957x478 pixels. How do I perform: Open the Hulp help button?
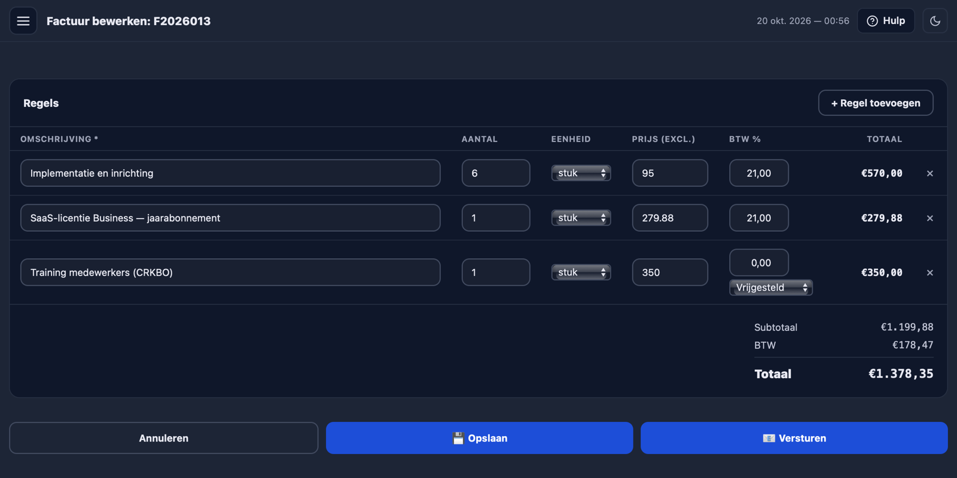[x=886, y=21]
